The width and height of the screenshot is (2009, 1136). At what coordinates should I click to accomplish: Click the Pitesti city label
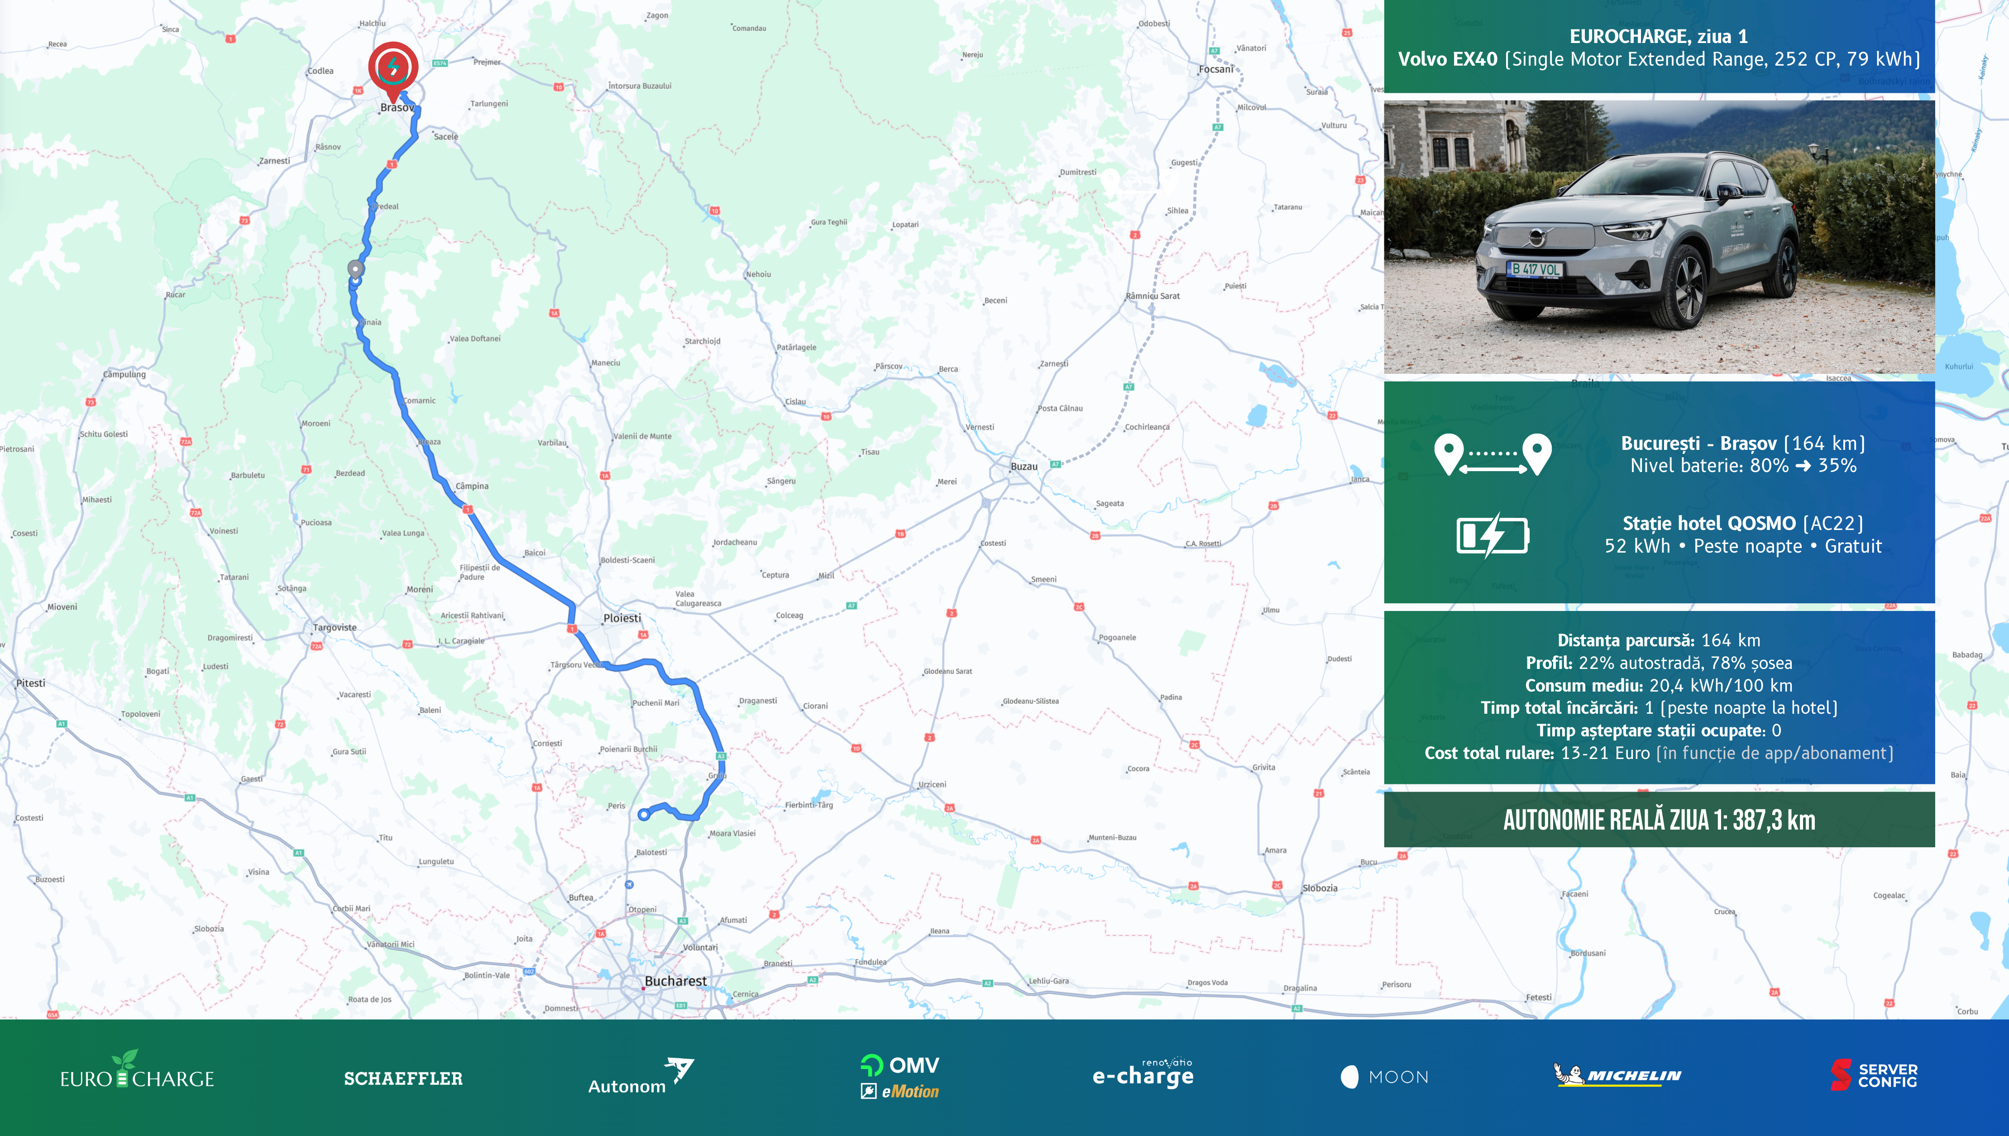point(30,683)
